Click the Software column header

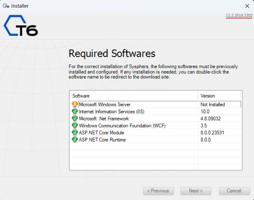(x=134, y=96)
